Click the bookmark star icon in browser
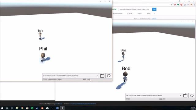Viewport: 196px width, 110px height. point(171,5)
